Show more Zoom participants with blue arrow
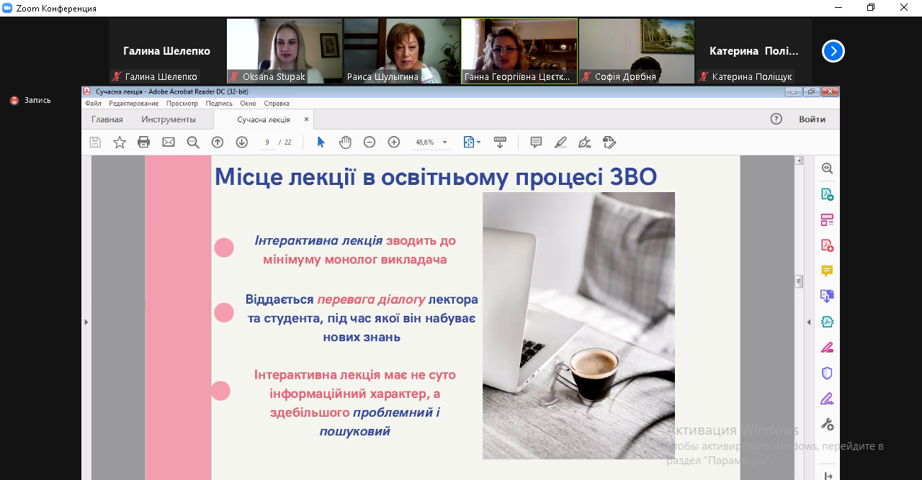The image size is (922, 480). click(833, 51)
